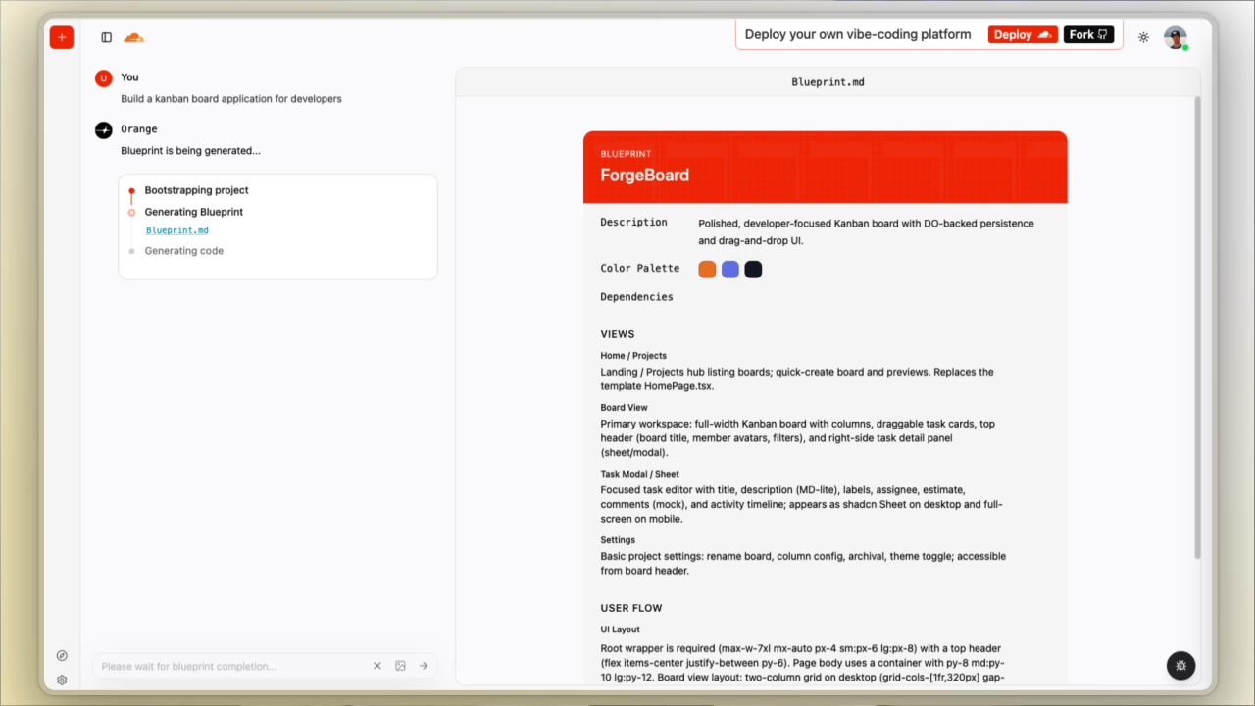Activate the floating debug gear button bottom right

pos(1180,666)
